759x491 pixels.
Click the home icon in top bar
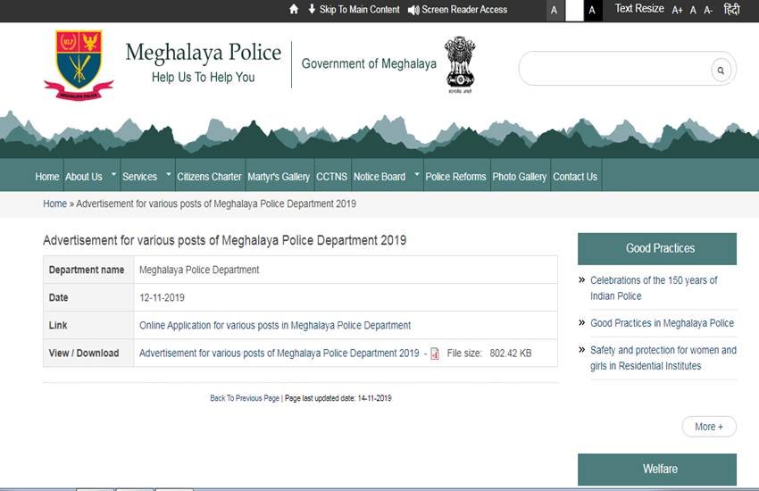pyautogui.click(x=294, y=9)
